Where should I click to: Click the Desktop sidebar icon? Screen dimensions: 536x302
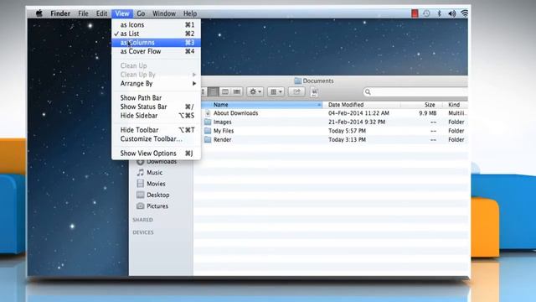point(140,195)
